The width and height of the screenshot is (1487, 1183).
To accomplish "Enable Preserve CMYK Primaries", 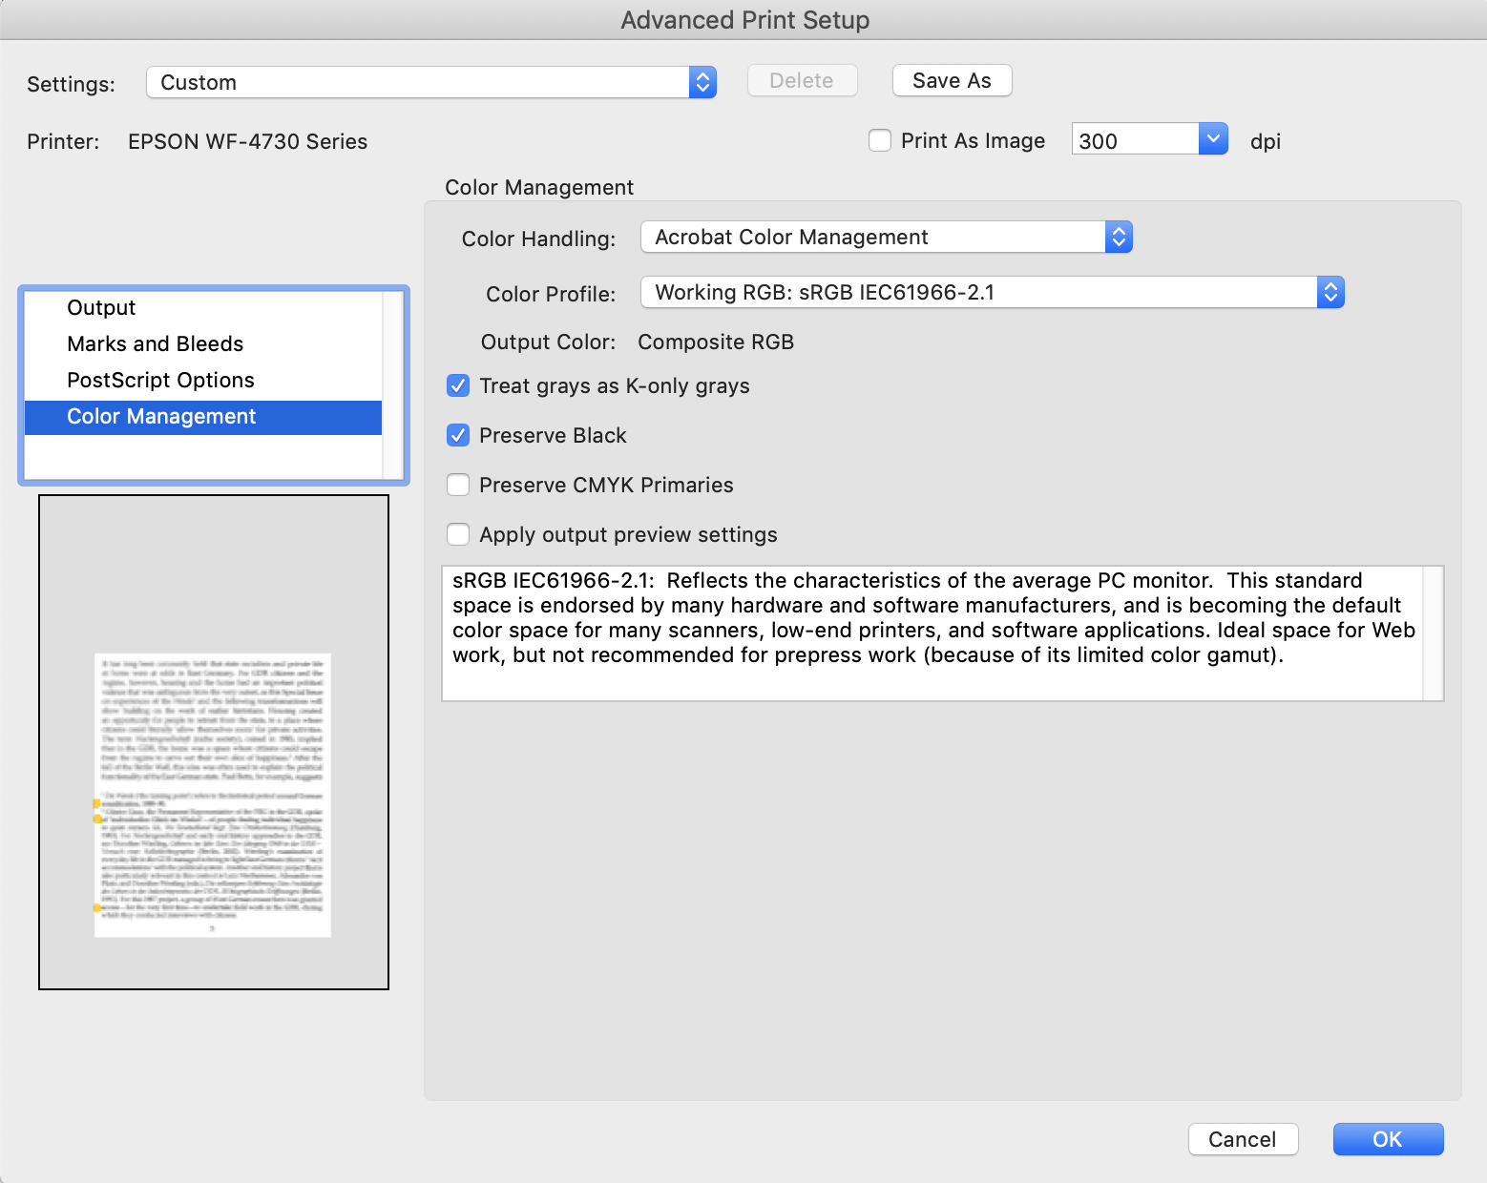I will point(458,485).
